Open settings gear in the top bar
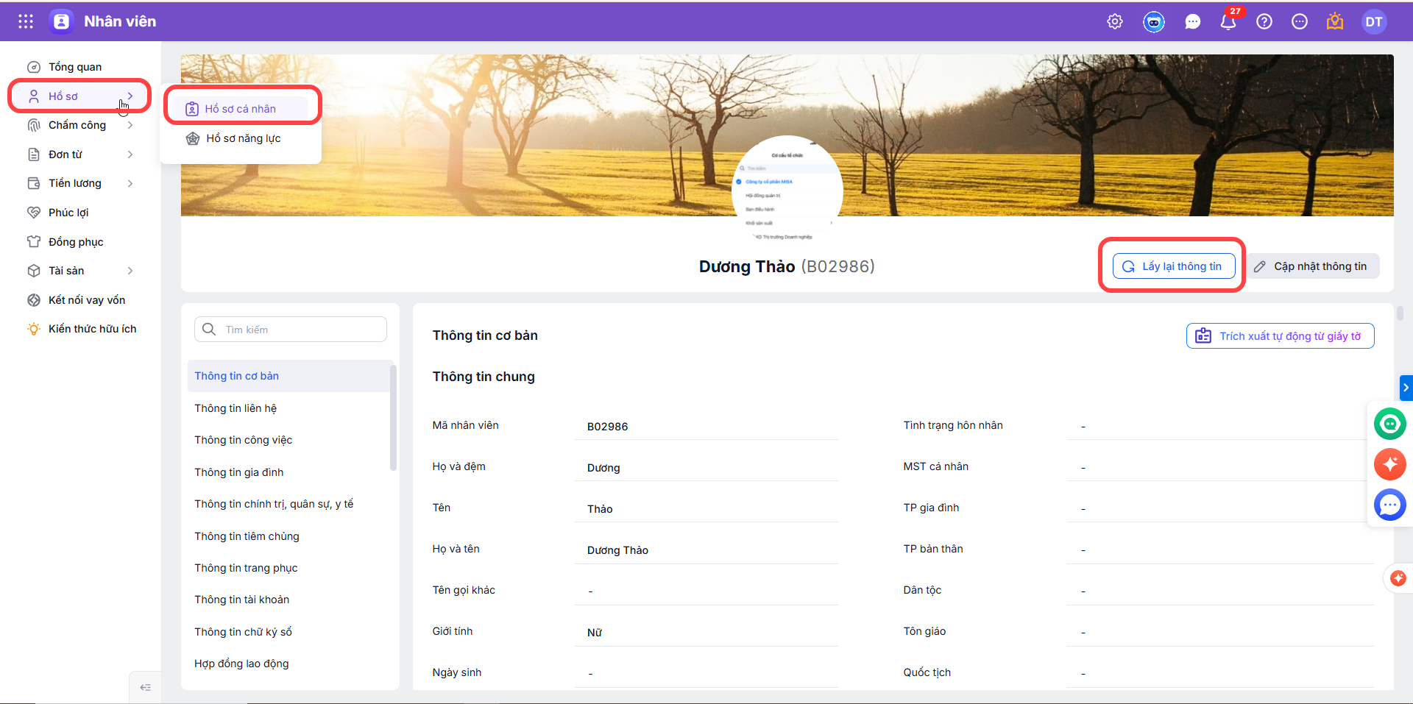This screenshot has height=704, width=1413. tap(1115, 21)
